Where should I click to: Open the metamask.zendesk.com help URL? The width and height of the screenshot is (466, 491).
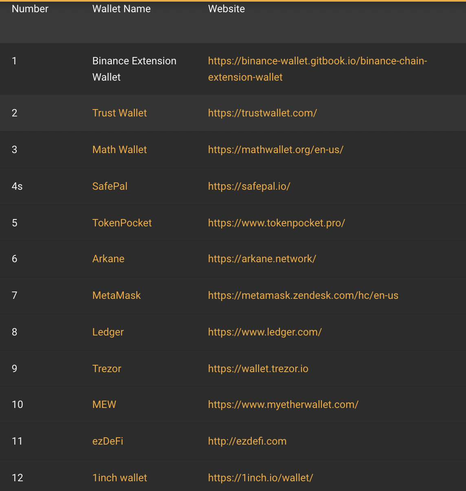tap(303, 295)
